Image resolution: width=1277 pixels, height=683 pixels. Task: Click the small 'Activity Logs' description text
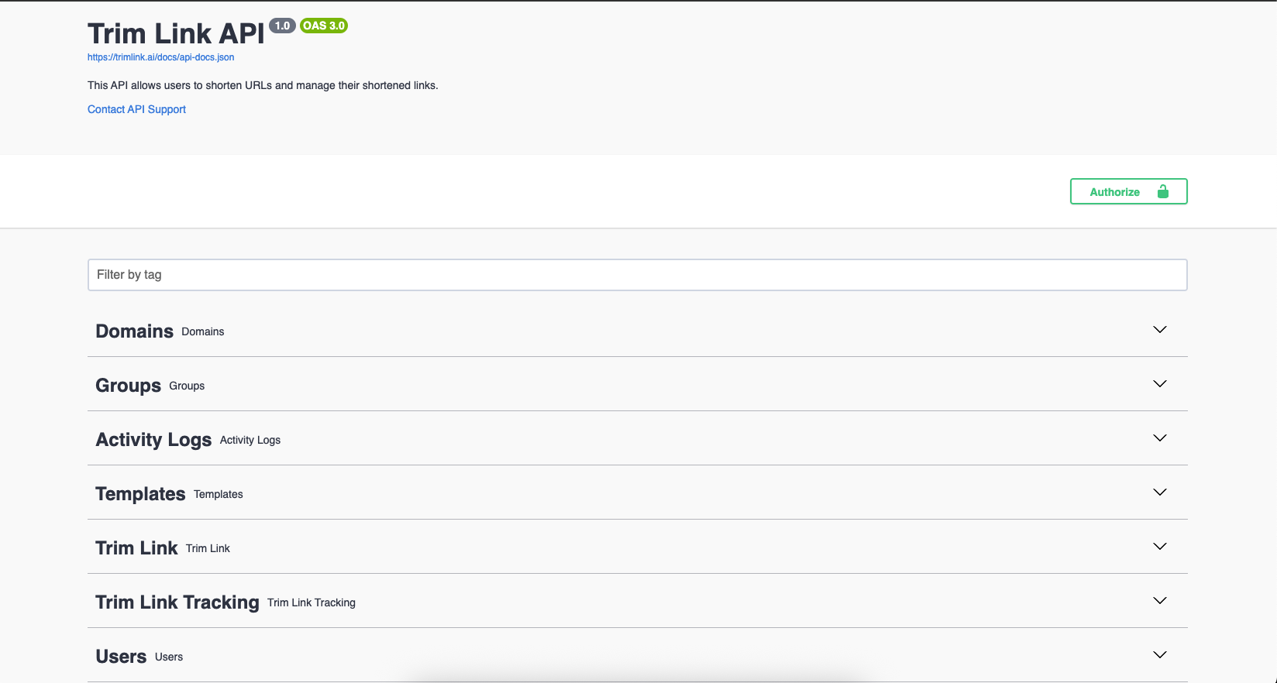click(250, 440)
